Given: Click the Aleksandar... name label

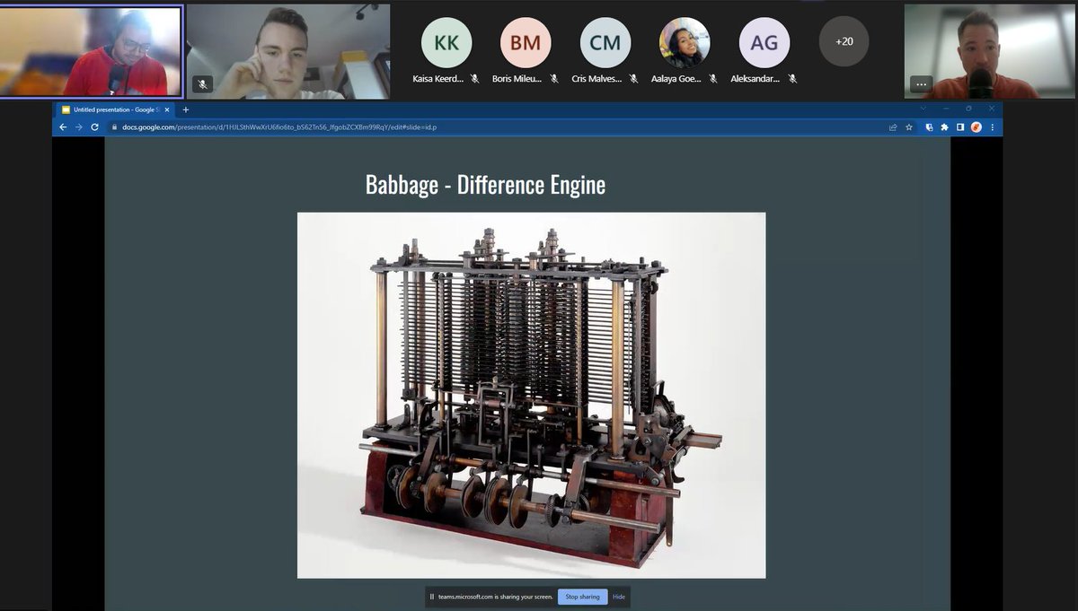Looking at the screenshot, I should click(x=756, y=79).
